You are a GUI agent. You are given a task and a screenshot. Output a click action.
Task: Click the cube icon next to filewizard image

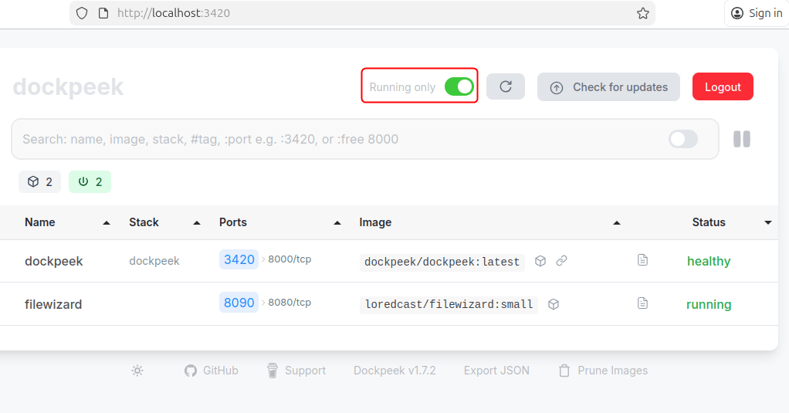554,304
